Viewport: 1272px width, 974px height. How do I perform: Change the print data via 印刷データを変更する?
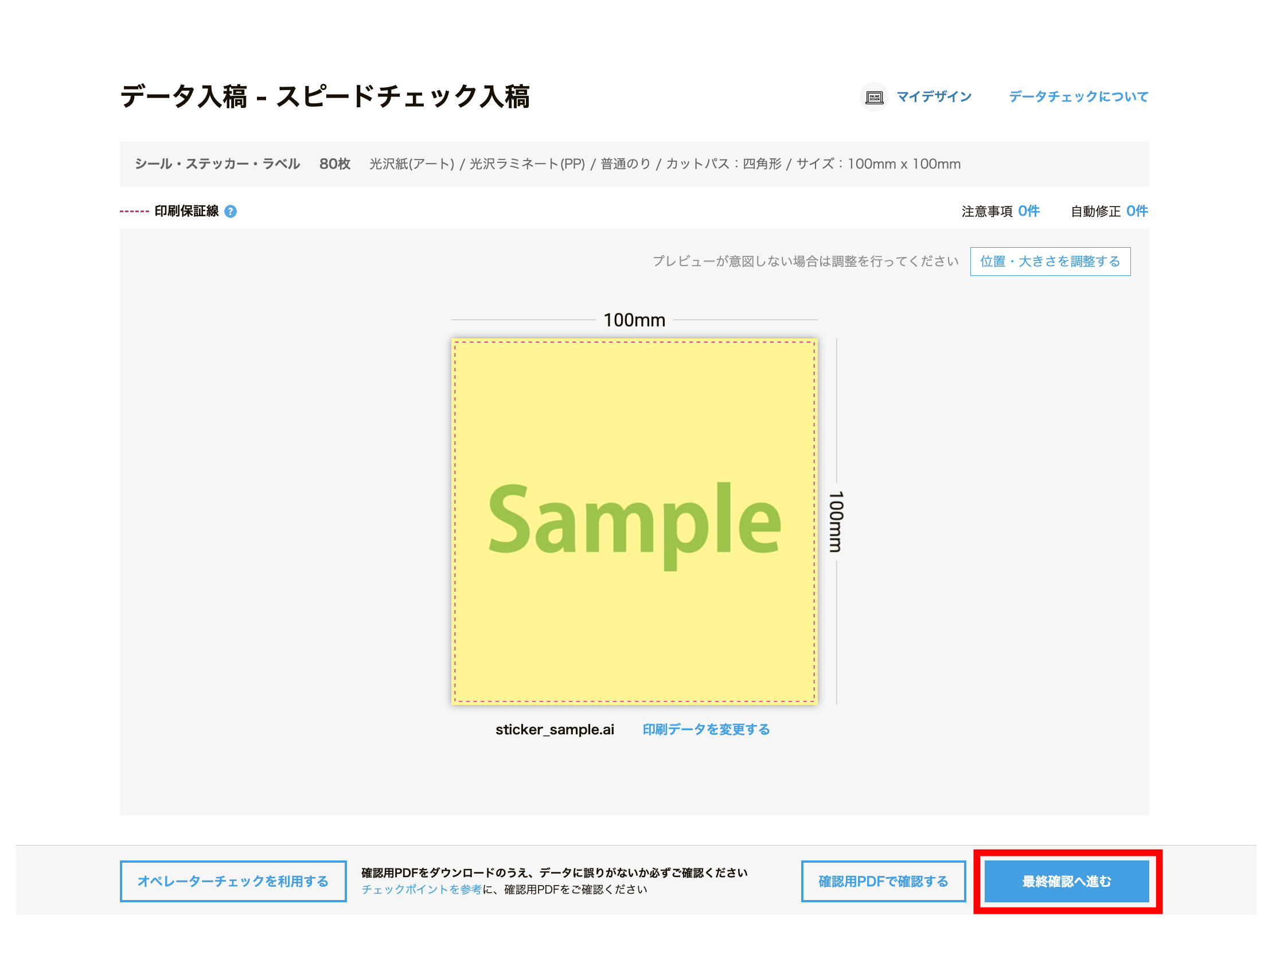706,729
